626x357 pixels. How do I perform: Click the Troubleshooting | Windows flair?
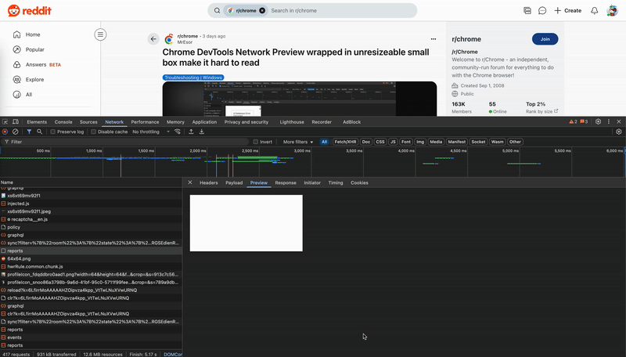point(193,78)
